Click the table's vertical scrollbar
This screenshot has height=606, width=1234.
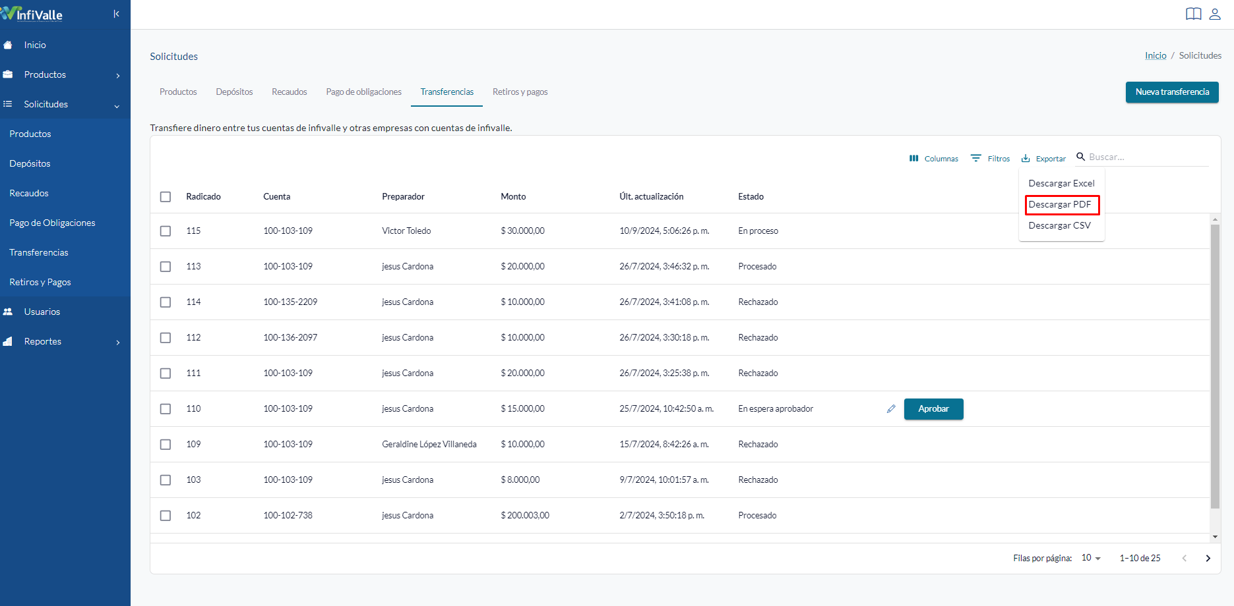1215,366
